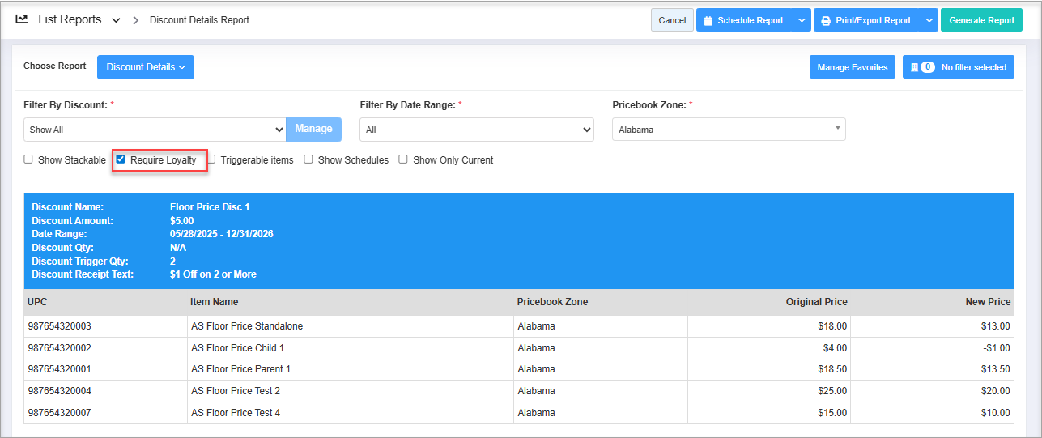The width and height of the screenshot is (1042, 438).
Task: Open the Pricebook Zone Alabama dropdown
Action: point(729,130)
